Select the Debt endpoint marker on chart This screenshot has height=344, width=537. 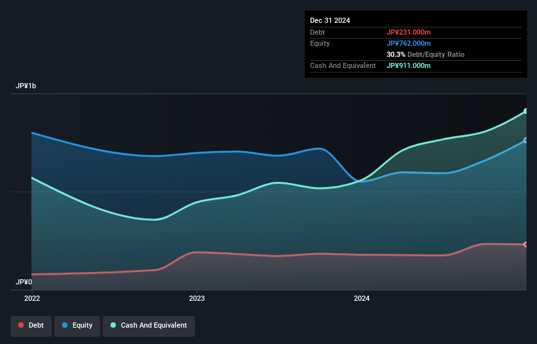click(x=526, y=245)
